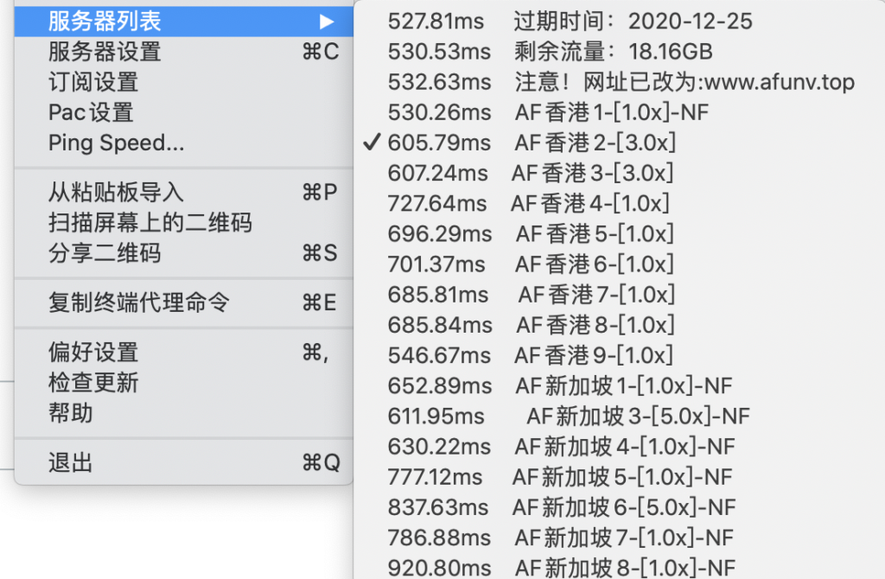Select server AF 新加坡 4-[1.0x]-NF
The height and width of the screenshot is (579, 885).
pyautogui.click(x=619, y=448)
